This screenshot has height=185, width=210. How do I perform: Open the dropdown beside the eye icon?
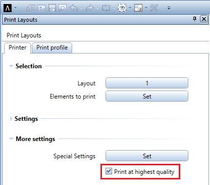(x=130, y=8)
